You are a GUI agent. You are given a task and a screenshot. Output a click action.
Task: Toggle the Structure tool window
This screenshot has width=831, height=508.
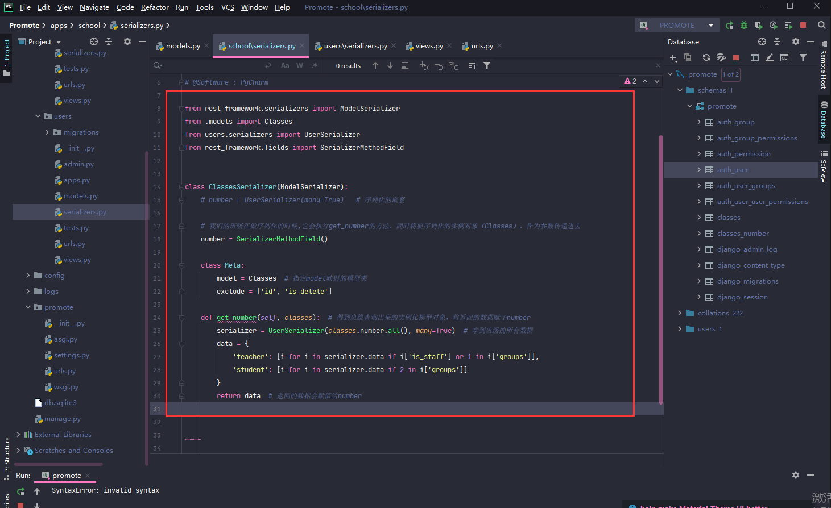tap(7, 459)
